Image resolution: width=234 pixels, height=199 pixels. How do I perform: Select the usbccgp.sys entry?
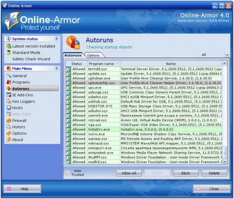(144, 92)
